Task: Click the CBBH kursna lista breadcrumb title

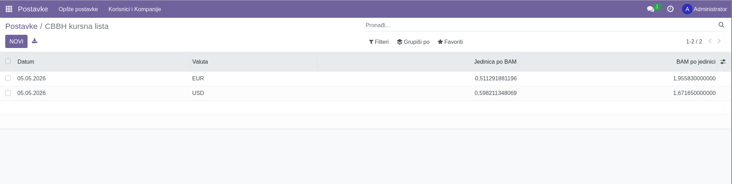Action: pos(77,26)
